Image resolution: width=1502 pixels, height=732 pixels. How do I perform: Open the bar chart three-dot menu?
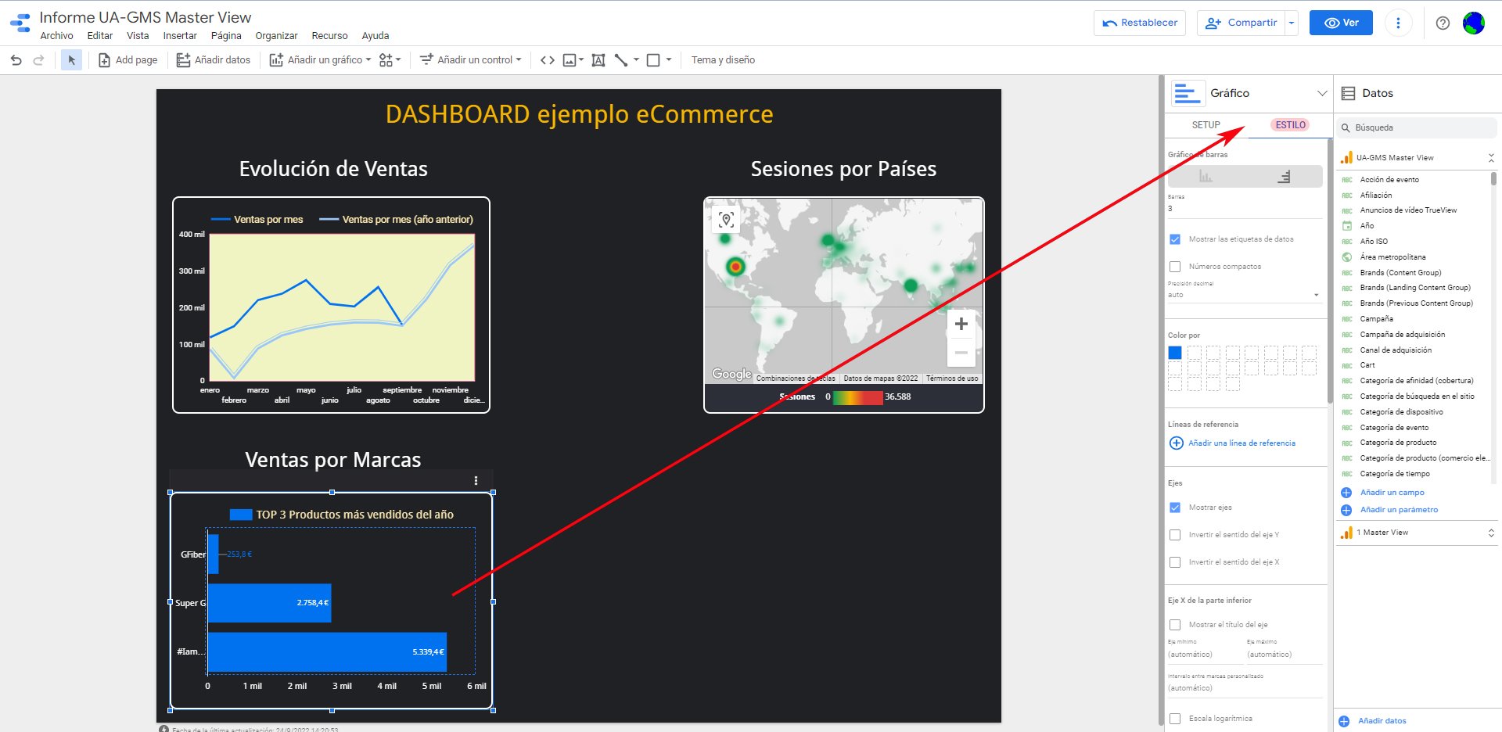476,481
